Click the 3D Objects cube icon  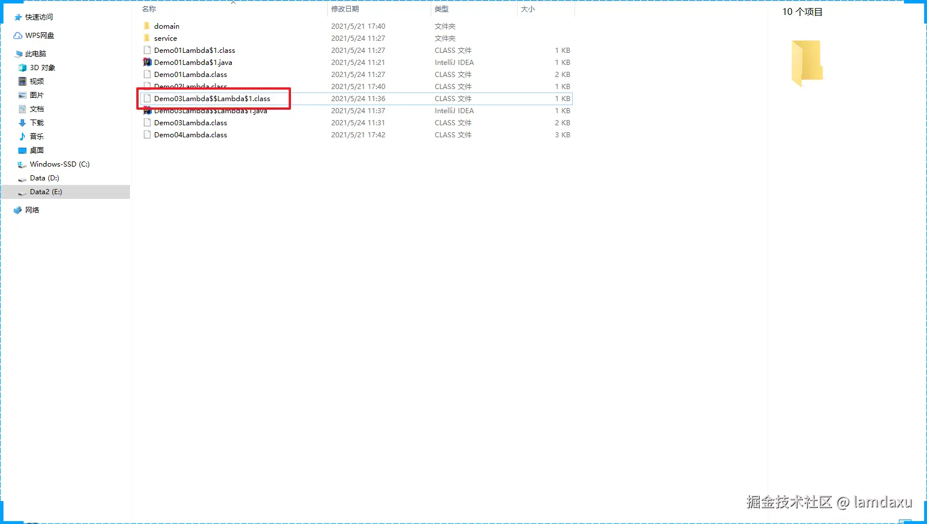[x=22, y=68]
